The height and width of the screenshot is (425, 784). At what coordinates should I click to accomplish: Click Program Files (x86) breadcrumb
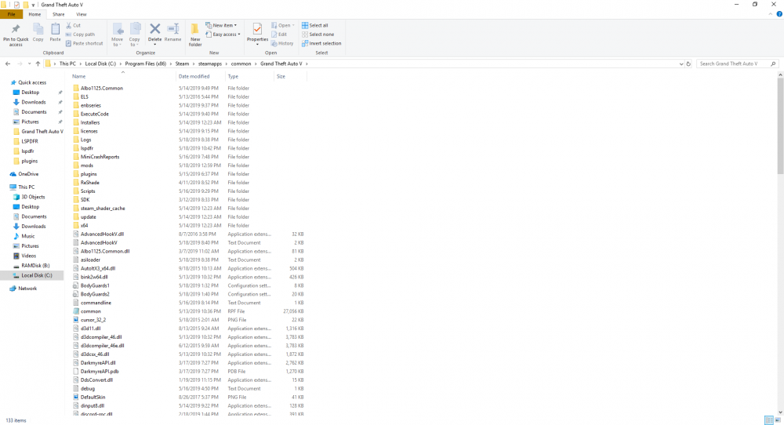[146, 64]
